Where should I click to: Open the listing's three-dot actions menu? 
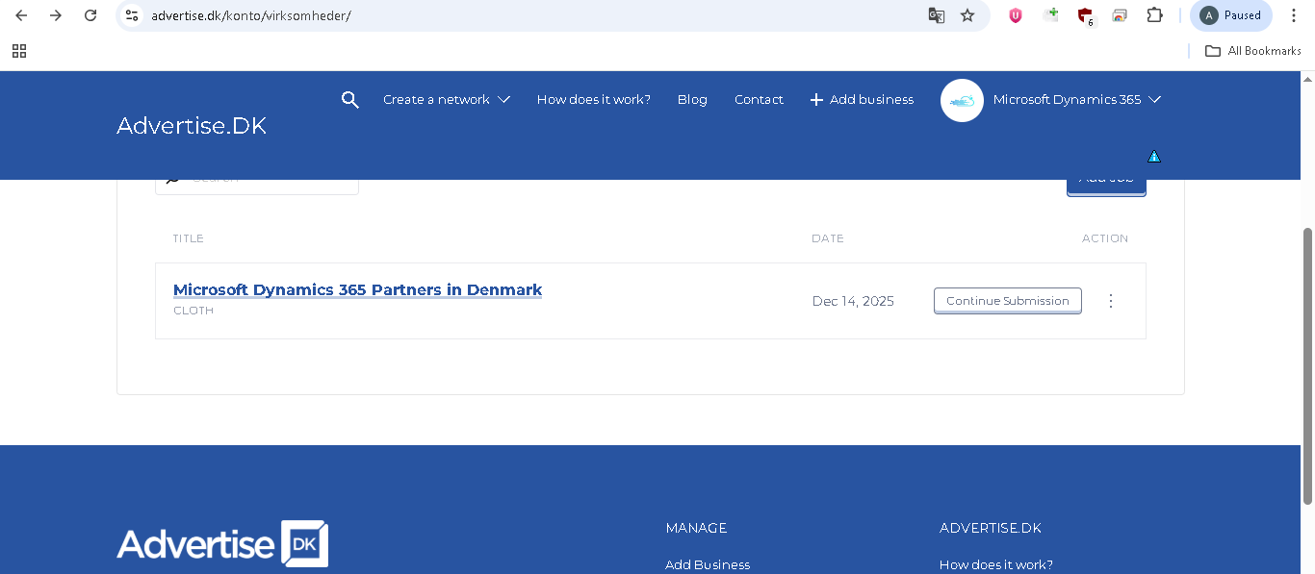pos(1110,301)
